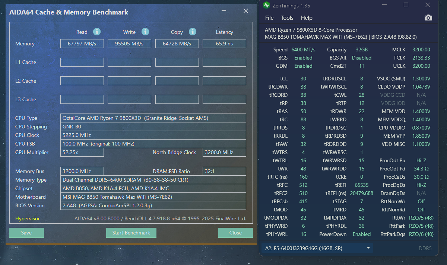Click the BGS Alt Disabled value

tap(361, 58)
